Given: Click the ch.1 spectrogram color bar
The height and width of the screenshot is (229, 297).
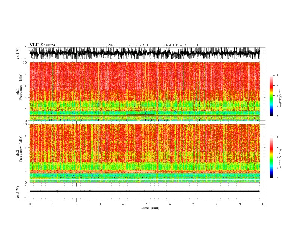Looking at the screenshot, I should pyautogui.click(x=271, y=96).
